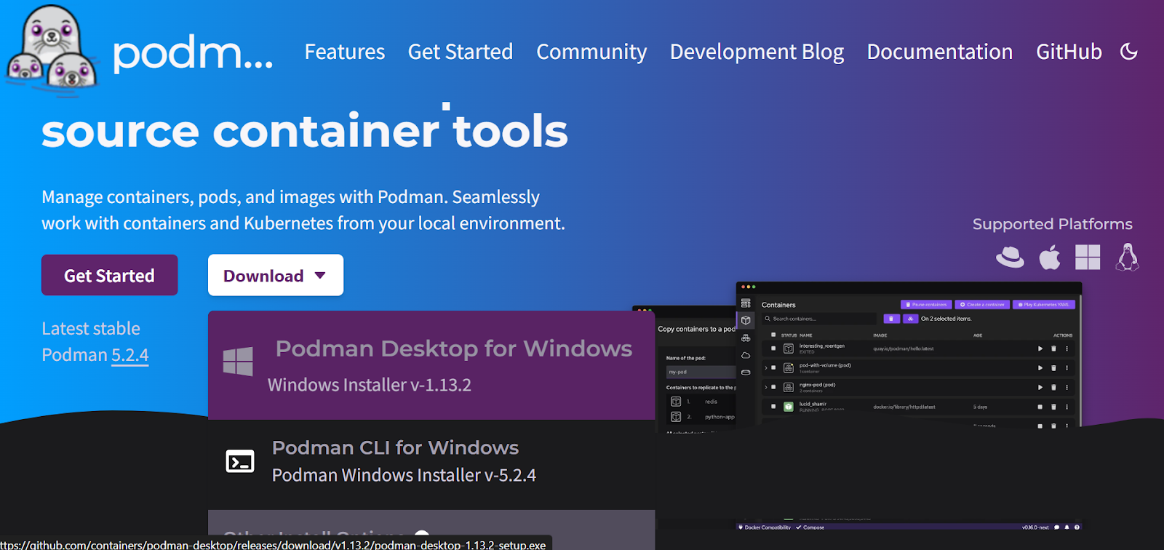Check the pod-with-volume row checkbox
The width and height of the screenshot is (1164, 550).
773,368
